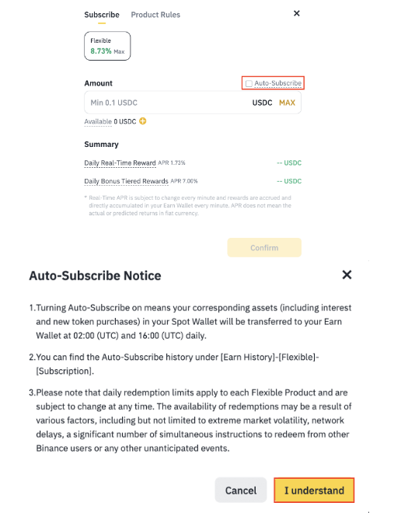The image size is (401, 513).
Task: Switch to the Product Rules tab
Action: coord(155,15)
